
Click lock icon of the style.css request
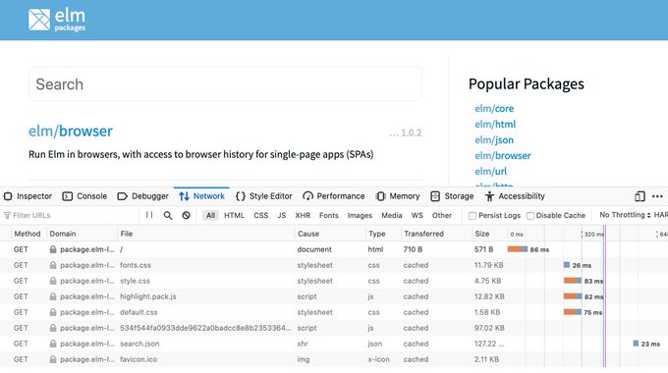click(53, 281)
